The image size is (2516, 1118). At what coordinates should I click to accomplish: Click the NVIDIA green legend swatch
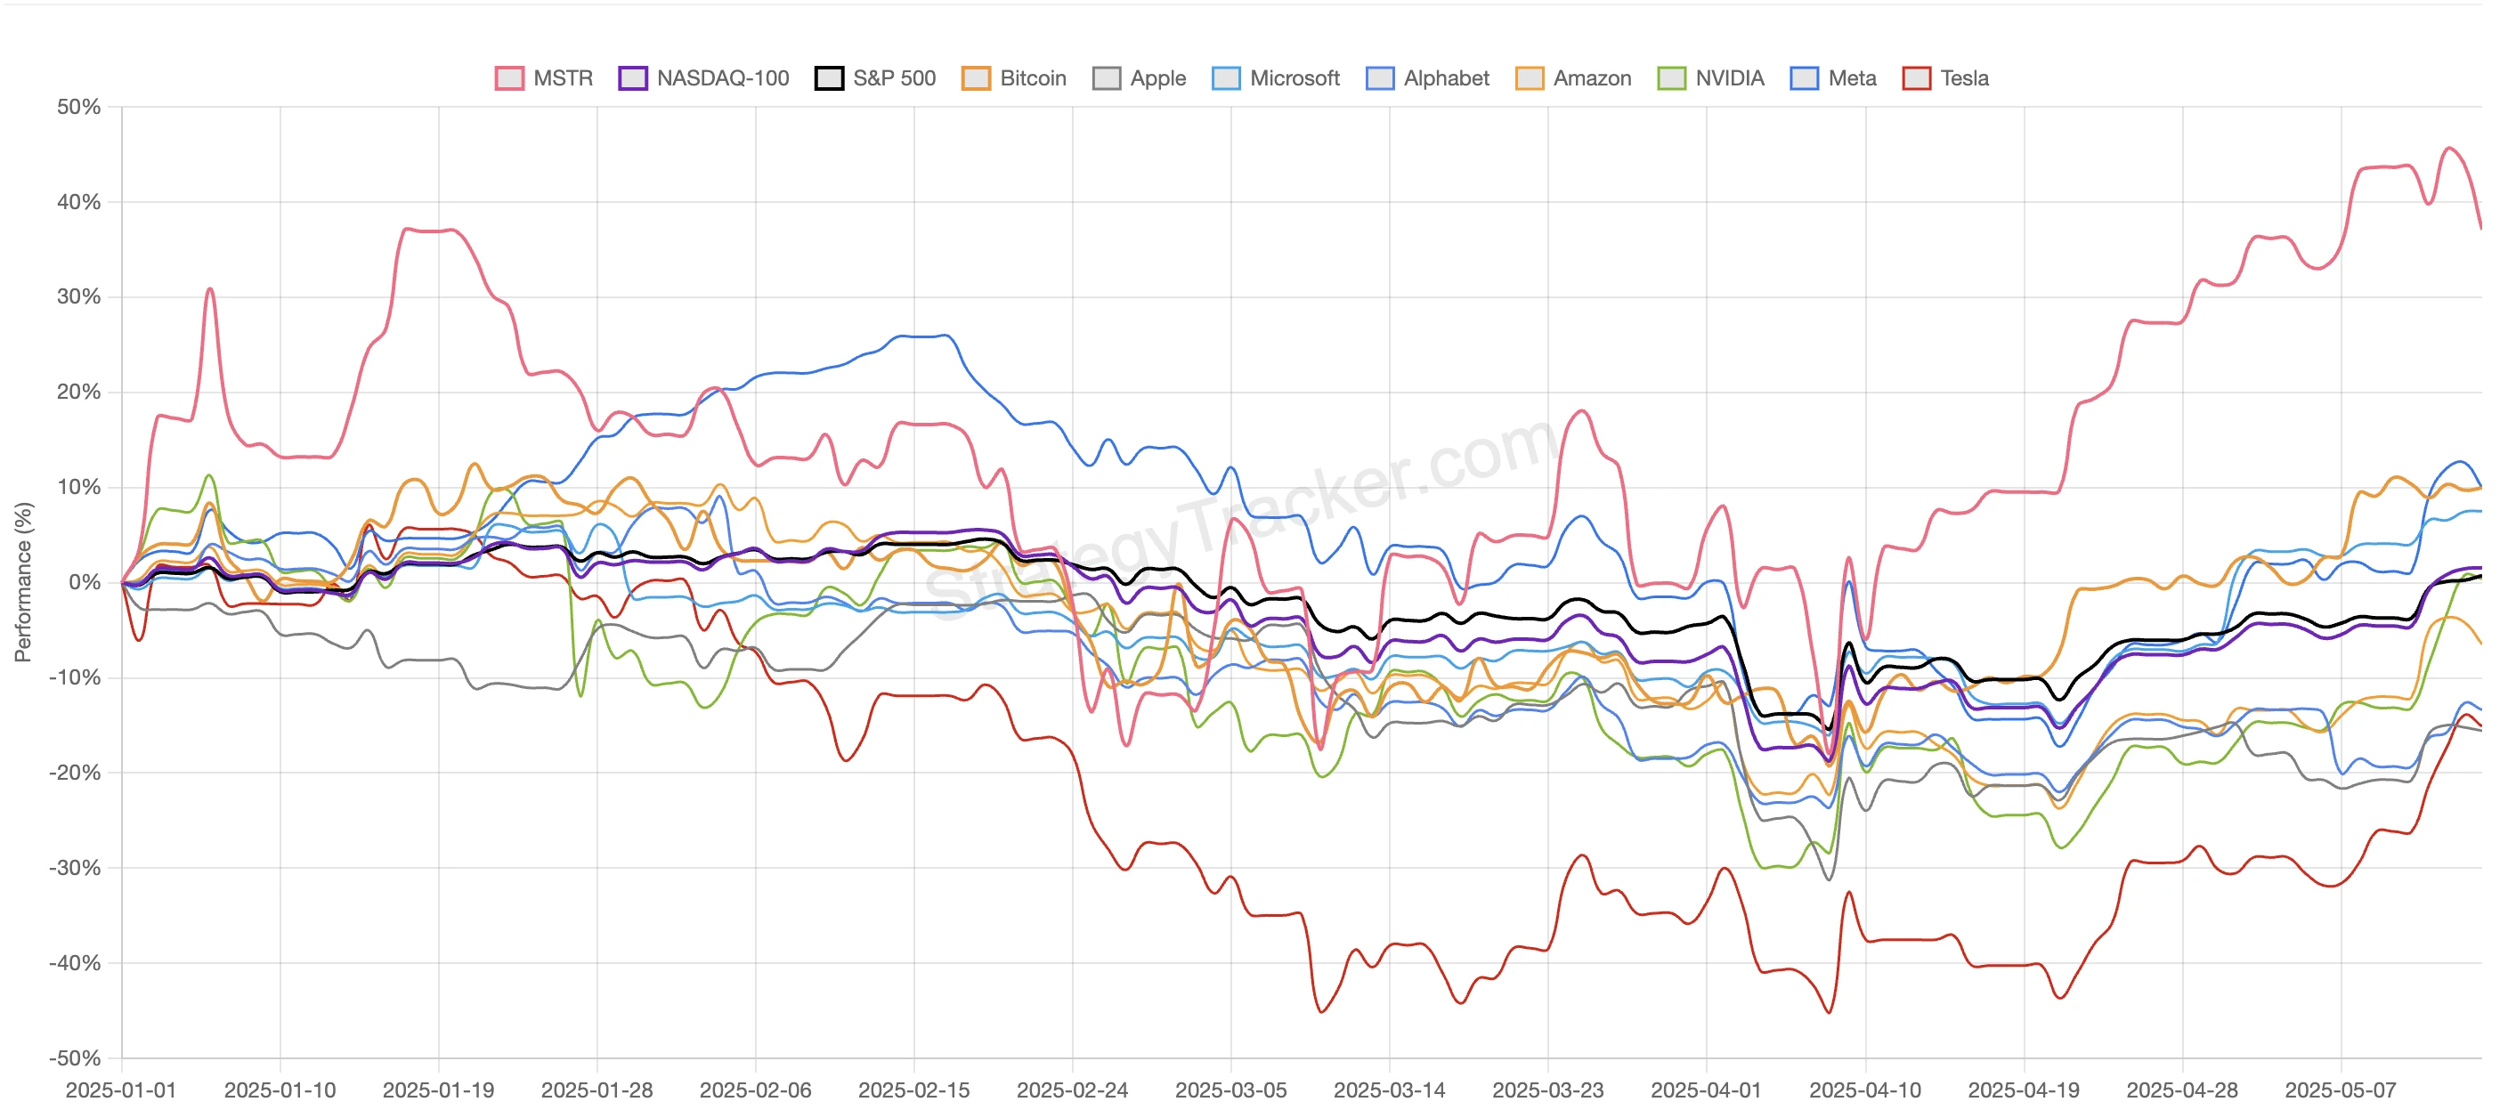coord(1672,78)
